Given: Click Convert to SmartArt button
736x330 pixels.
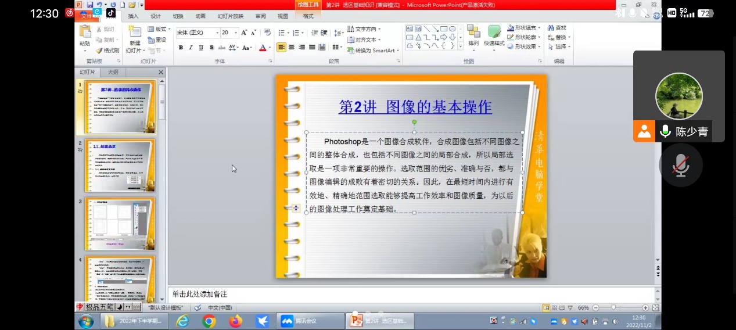Looking at the screenshot, I should pyautogui.click(x=374, y=51).
